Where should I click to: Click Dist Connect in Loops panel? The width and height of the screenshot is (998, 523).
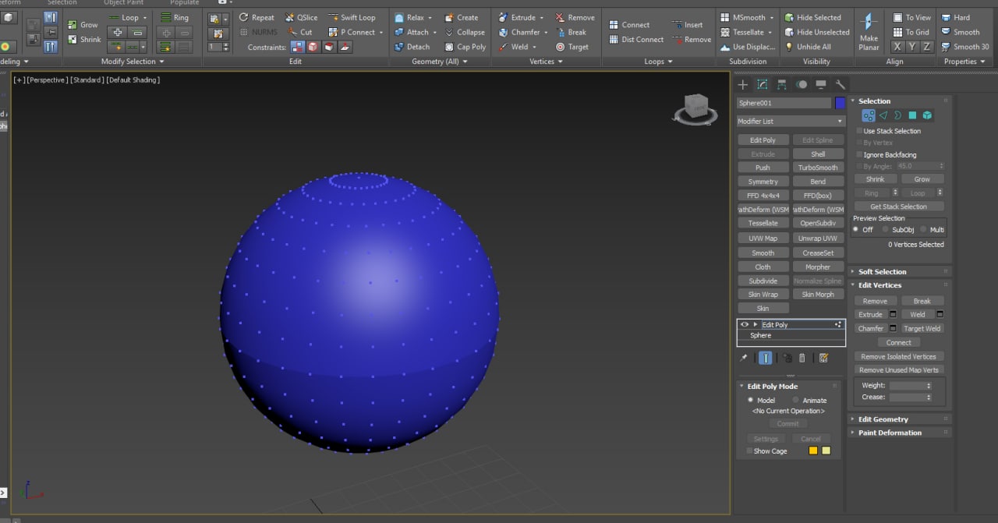click(x=636, y=39)
